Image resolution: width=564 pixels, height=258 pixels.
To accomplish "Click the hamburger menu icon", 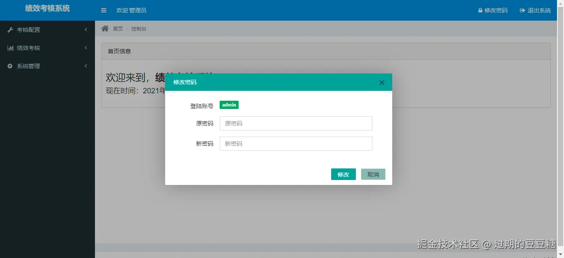I will pyautogui.click(x=104, y=10).
